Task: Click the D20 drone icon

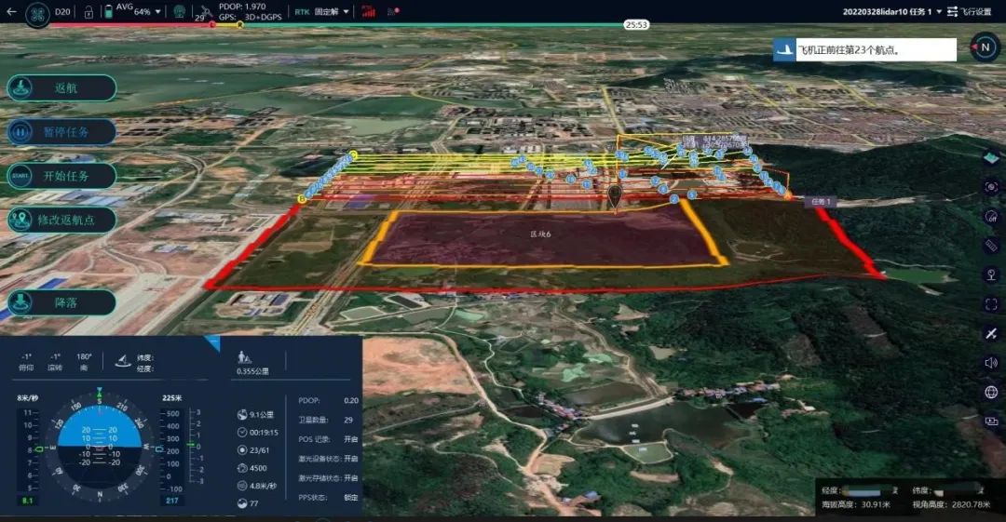Action: click(38, 13)
